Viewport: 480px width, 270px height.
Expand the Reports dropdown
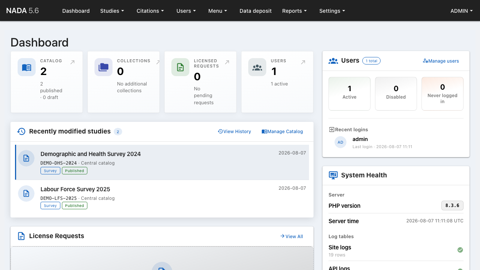(294, 11)
